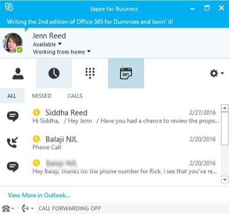Click the scroll up arrow of conversation list

[x=225, y=108]
